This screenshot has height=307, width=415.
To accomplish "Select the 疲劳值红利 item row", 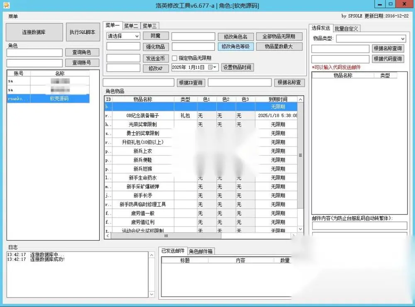I will [201, 222].
